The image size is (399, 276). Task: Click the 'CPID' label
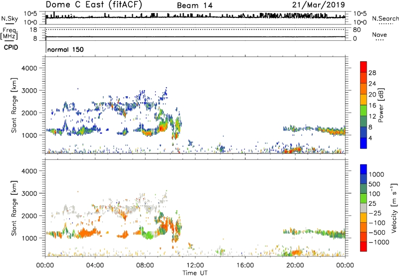coord(11,47)
